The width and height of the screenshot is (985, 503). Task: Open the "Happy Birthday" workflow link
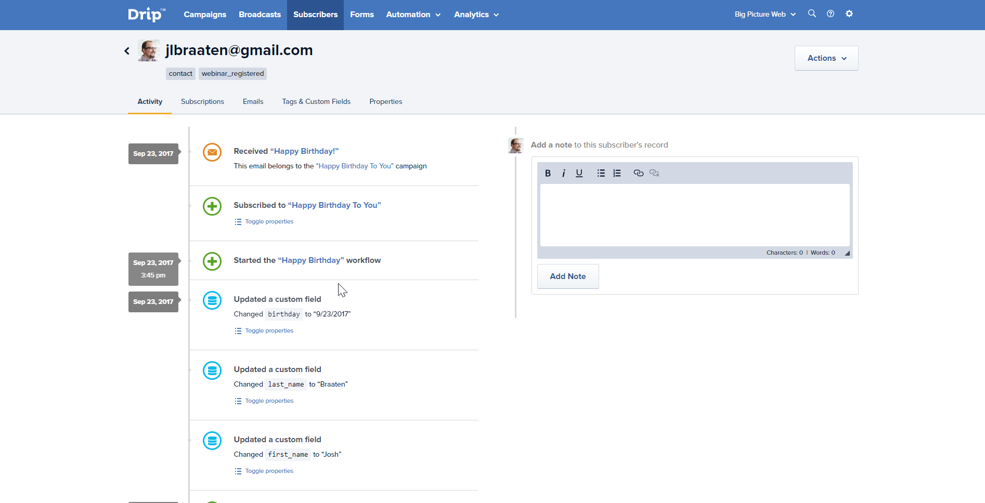tap(311, 260)
